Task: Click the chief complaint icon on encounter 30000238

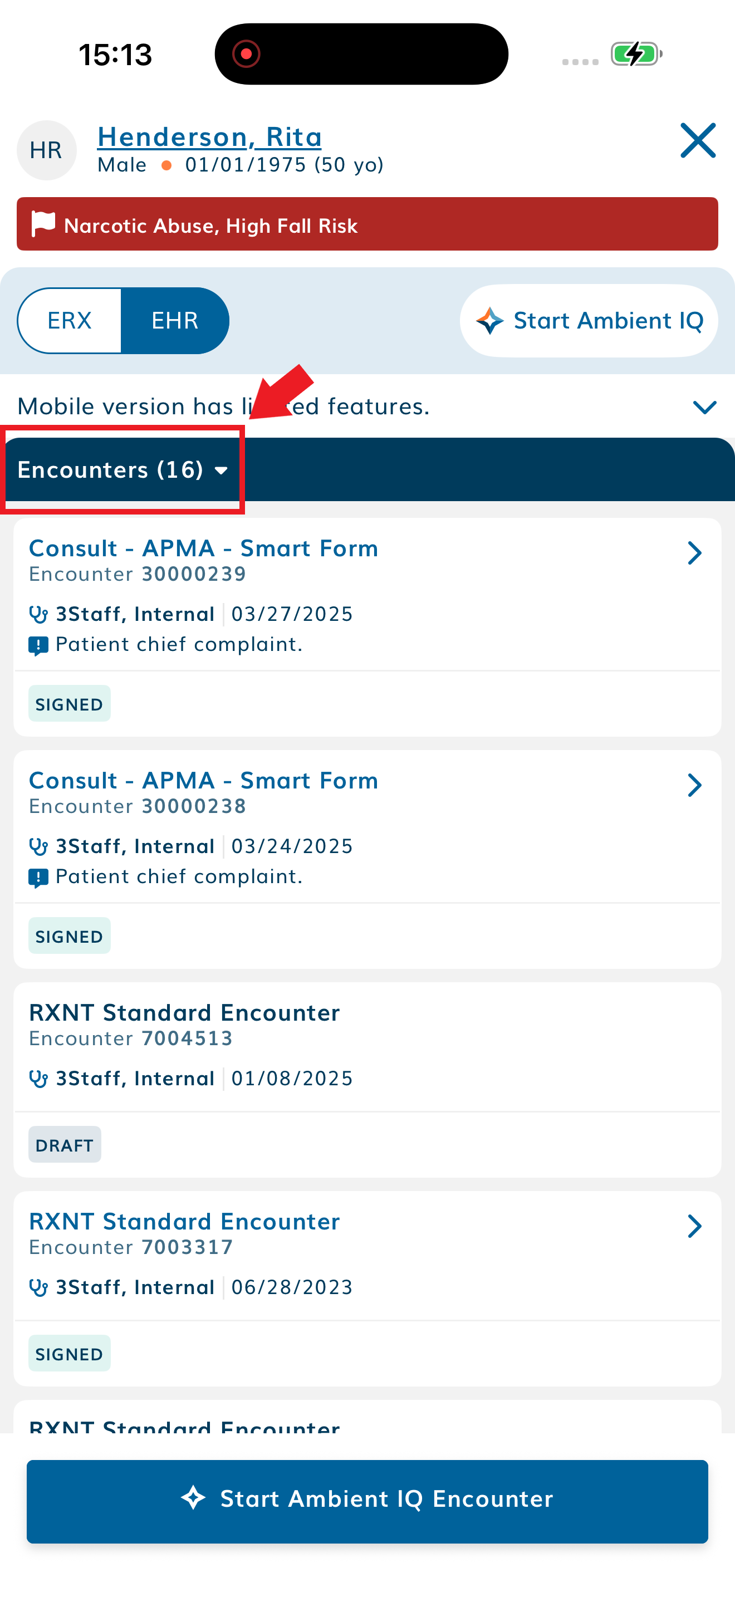Action: click(x=38, y=876)
